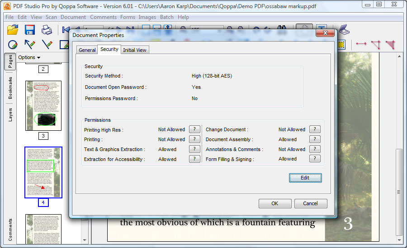The image size is (407, 248).
Task: Select the page 5 thumbnail at the bottom
Action: tap(43, 229)
